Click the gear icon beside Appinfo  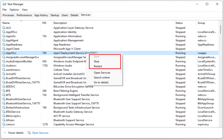[x=4, y=36]
